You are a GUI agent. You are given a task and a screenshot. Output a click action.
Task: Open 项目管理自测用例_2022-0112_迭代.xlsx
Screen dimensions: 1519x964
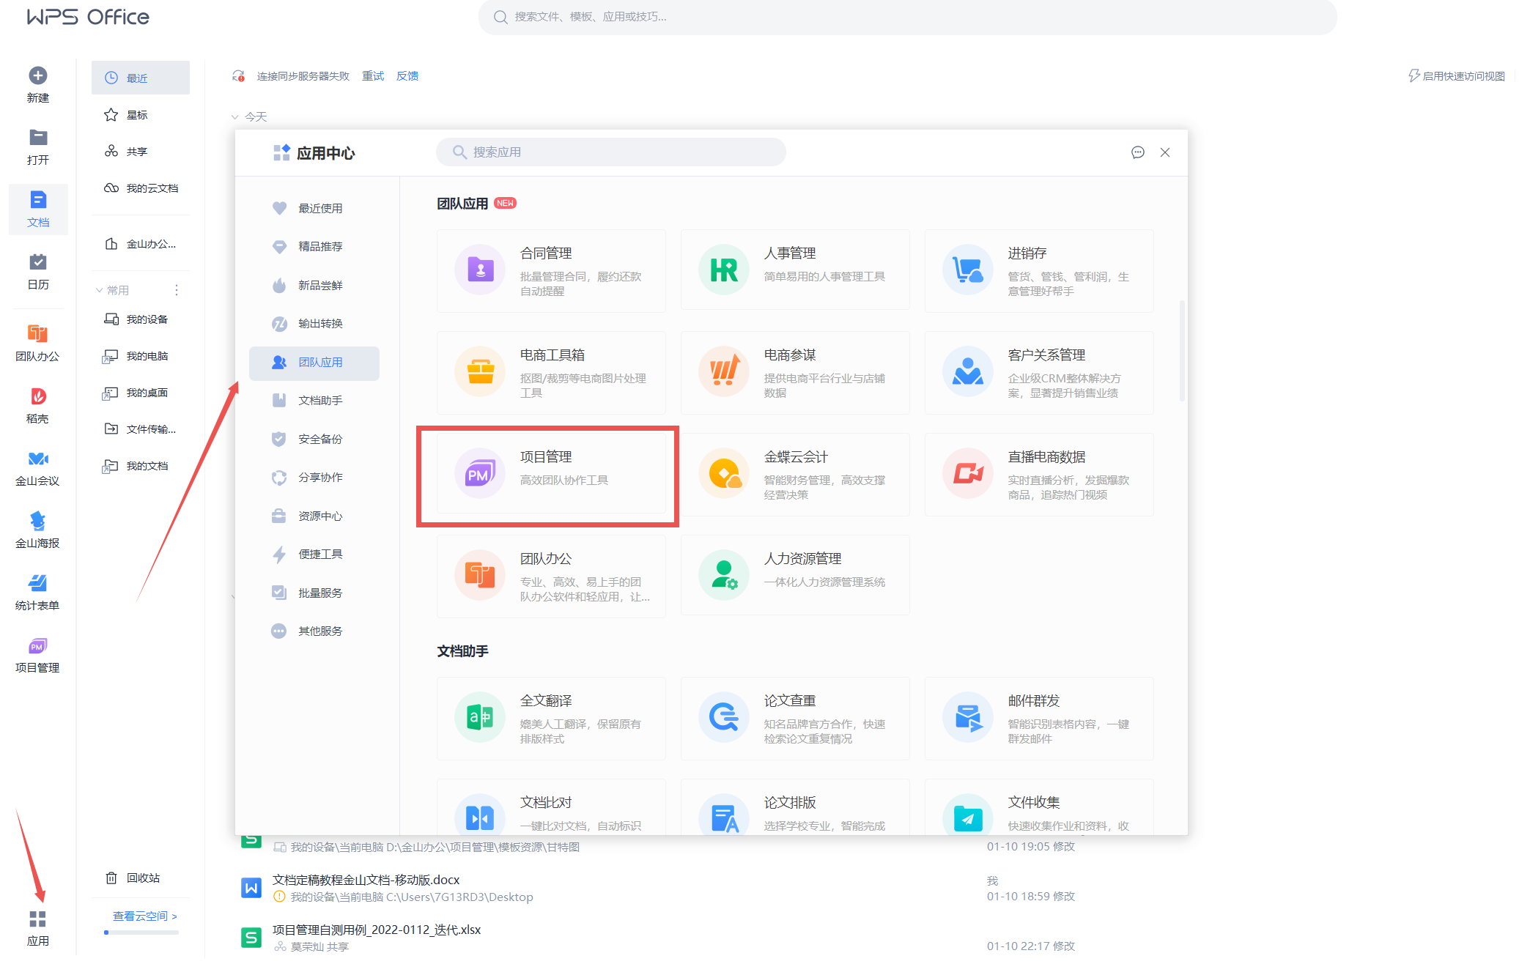pyautogui.click(x=377, y=930)
